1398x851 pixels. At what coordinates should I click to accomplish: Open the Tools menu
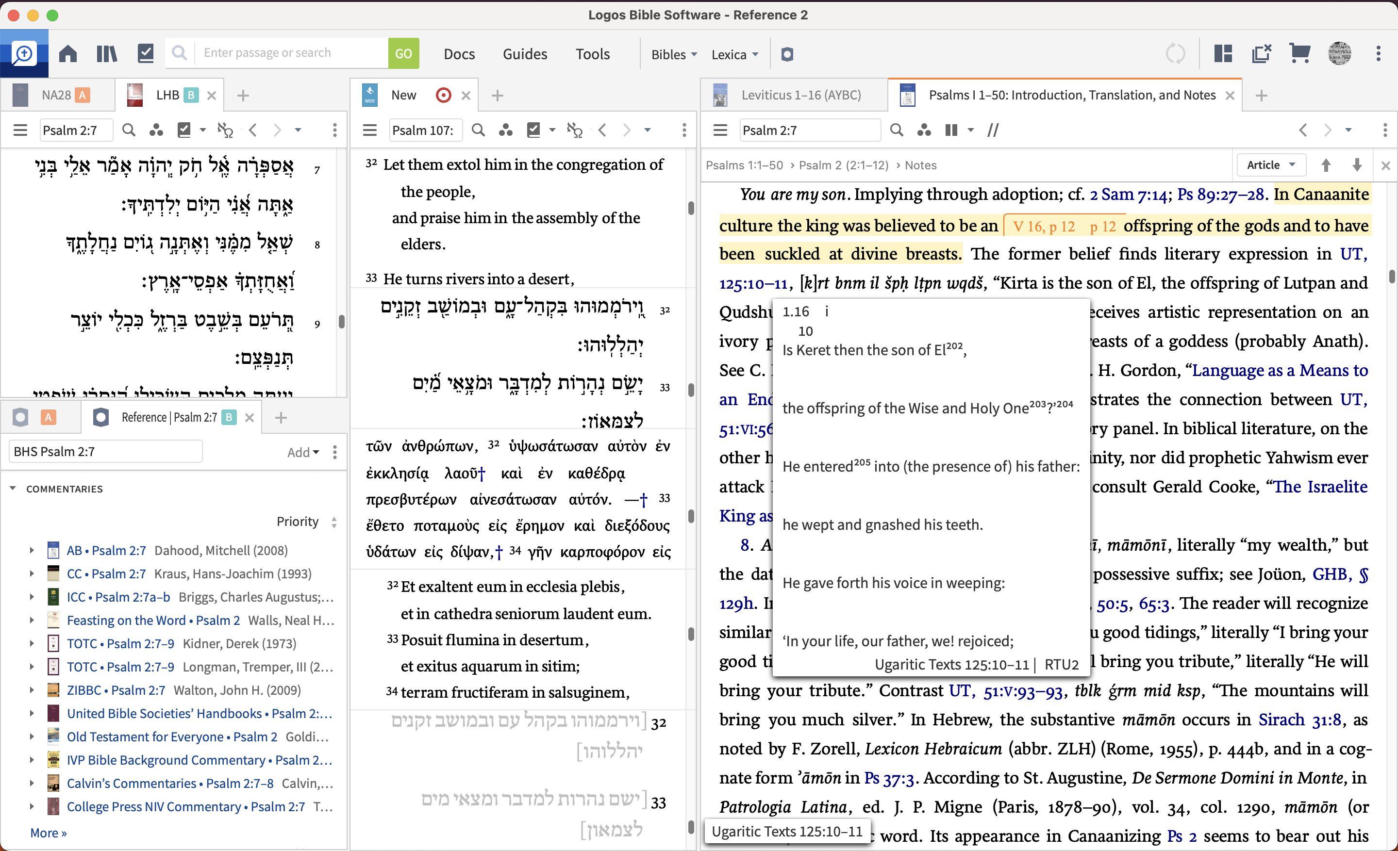point(592,54)
